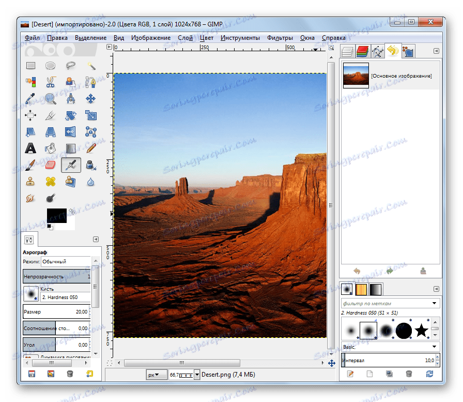
Task: Select the Bucket Fill tool
Action: coord(51,148)
